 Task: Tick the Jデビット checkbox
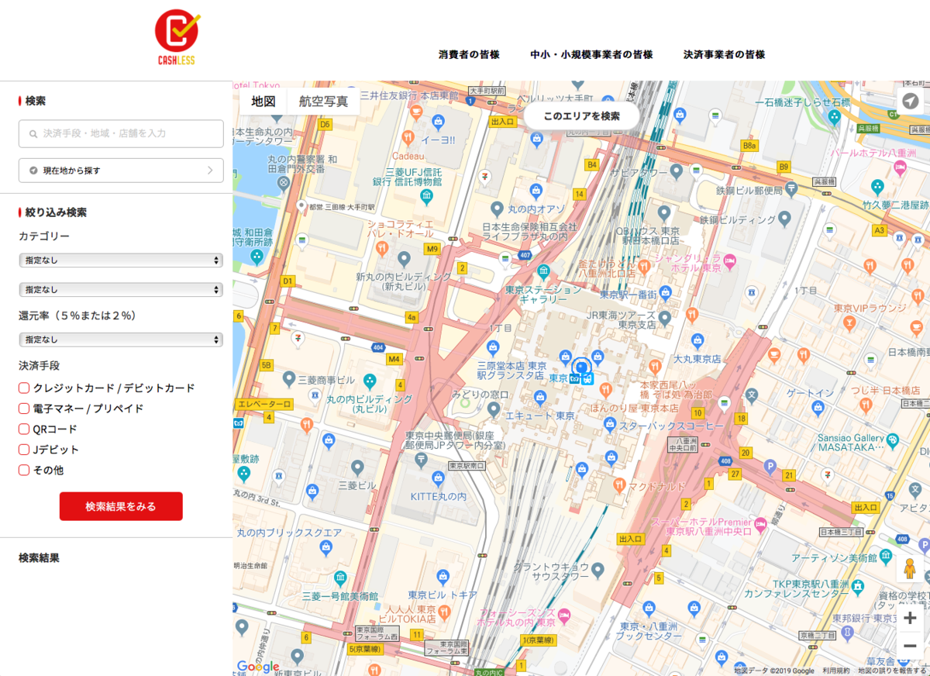tap(24, 450)
